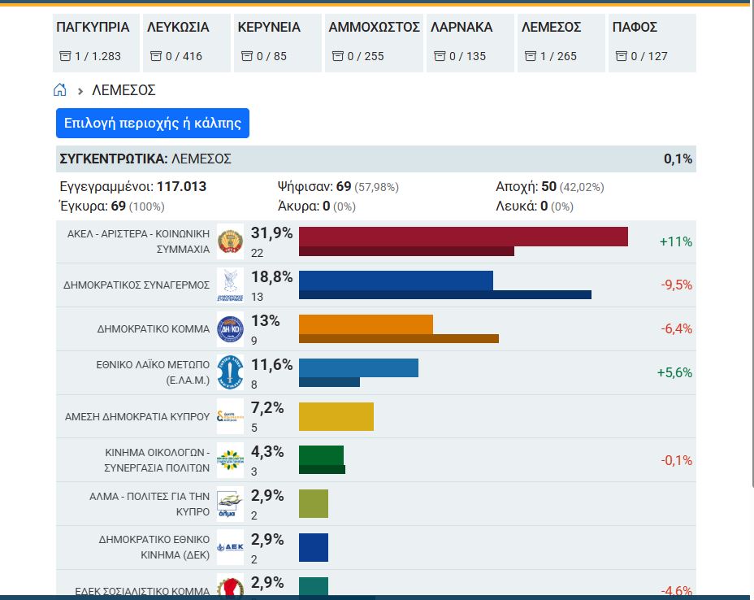The image size is (754, 600).
Task: Click the Άλμα party logo
Action: (x=230, y=504)
